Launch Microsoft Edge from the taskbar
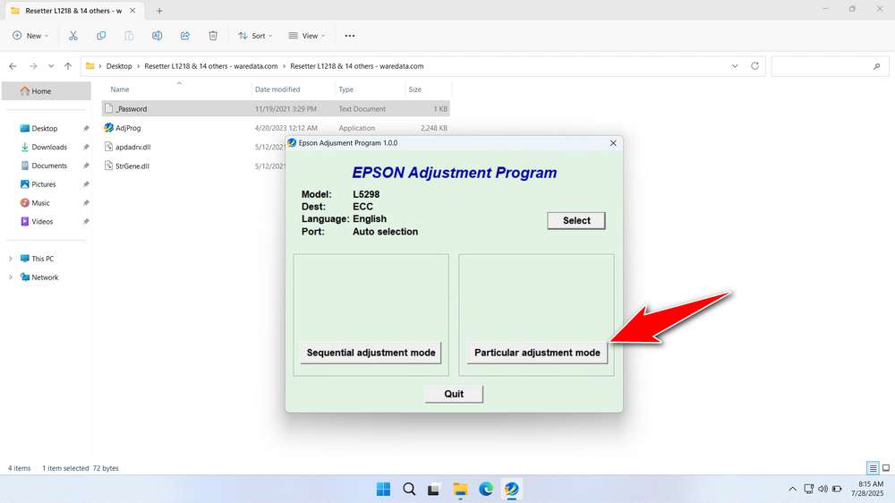This screenshot has height=503, width=895. click(x=486, y=489)
